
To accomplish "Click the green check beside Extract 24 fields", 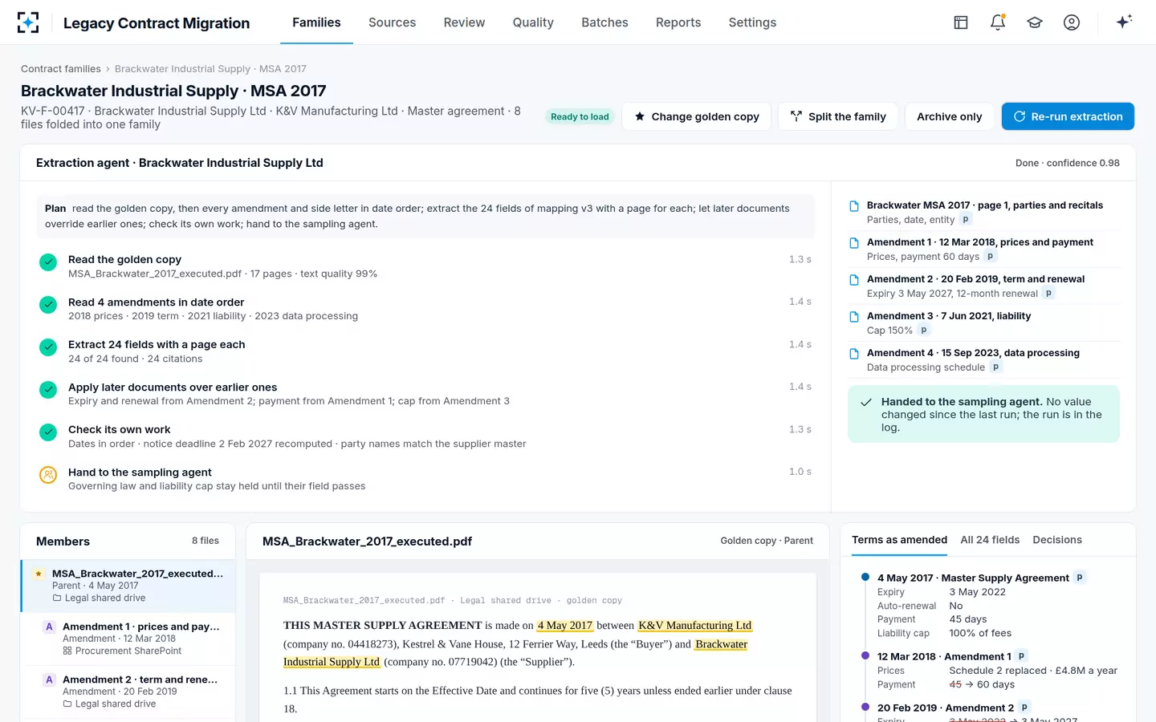I will pyautogui.click(x=48, y=347).
